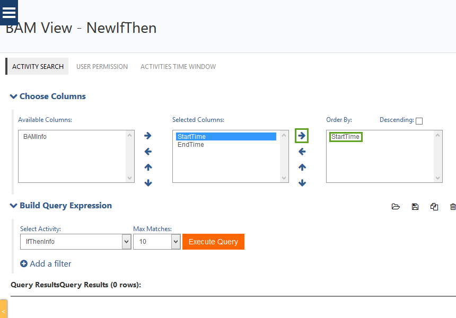Save the query with the disk icon
456x318 pixels.
point(415,207)
